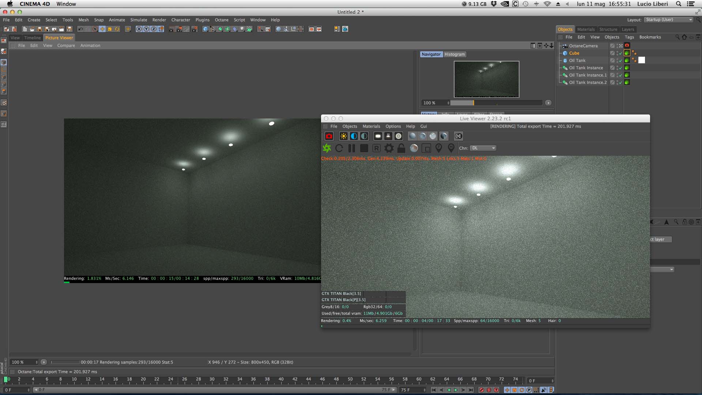Toggle Oil Tank layer checkbox
Viewport: 702px width, 395px height.
tap(612, 61)
